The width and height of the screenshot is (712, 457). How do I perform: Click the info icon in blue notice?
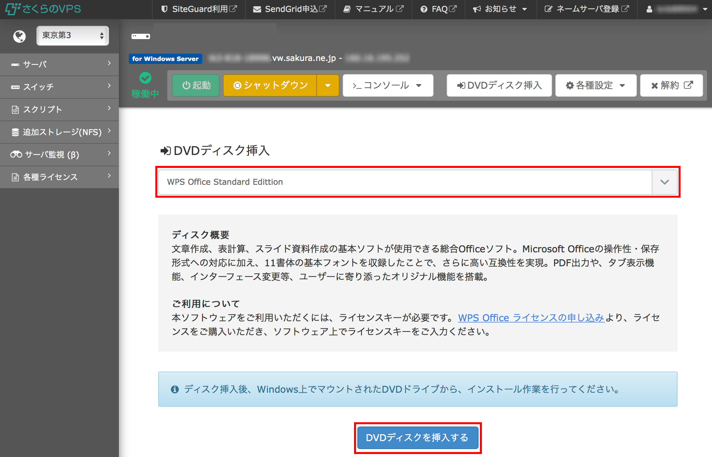click(x=175, y=389)
